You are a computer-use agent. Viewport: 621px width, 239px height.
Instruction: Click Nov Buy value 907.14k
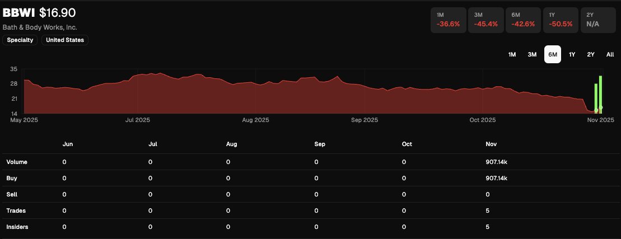tap(497, 179)
